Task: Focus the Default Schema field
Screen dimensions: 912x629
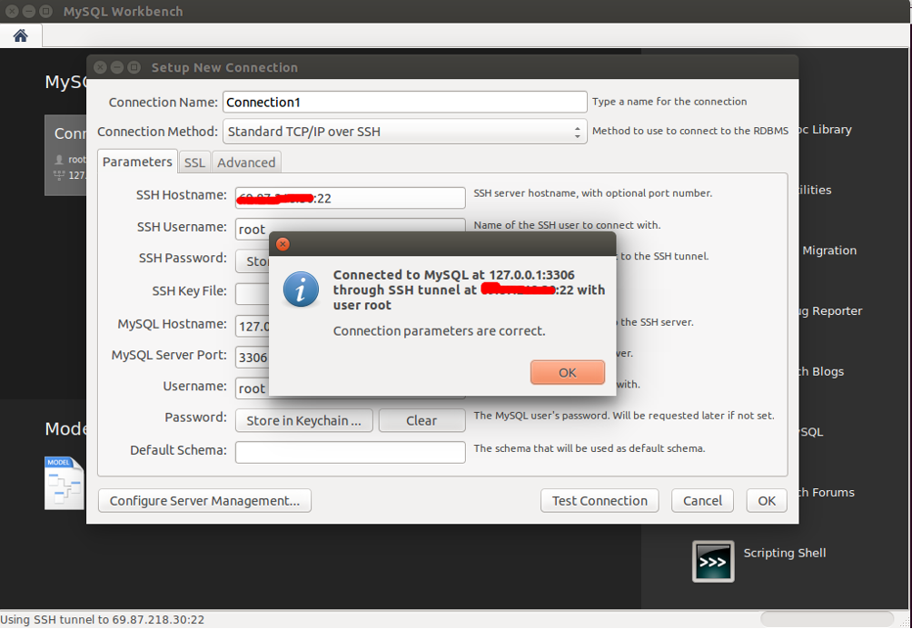Action: click(x=350, y=452)
